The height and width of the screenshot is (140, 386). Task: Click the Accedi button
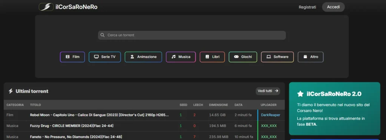tap(333, 7)
